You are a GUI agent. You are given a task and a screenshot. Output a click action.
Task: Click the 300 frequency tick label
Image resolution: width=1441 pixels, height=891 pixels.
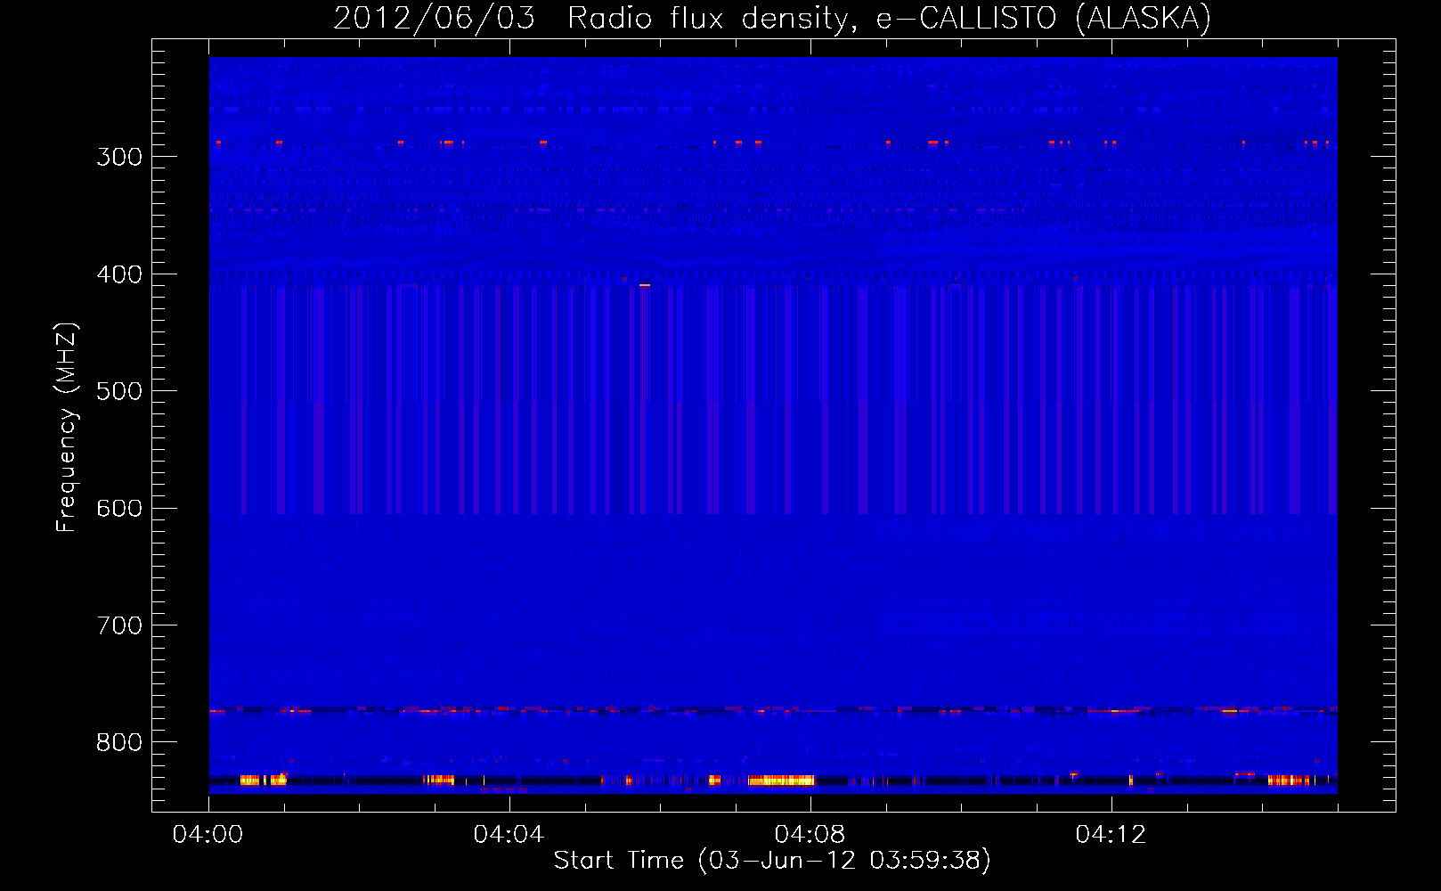pos(119,157)
